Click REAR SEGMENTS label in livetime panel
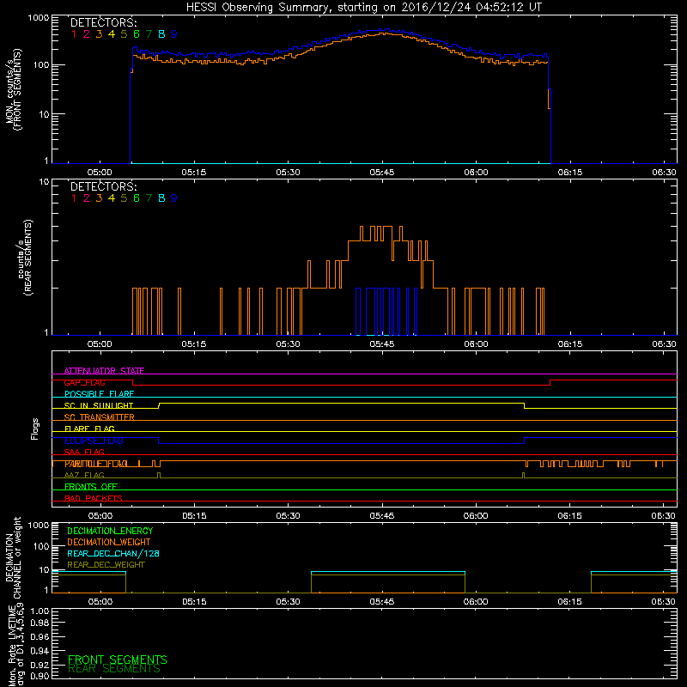Screen dimensions: 687x687 tap(114, 669)
